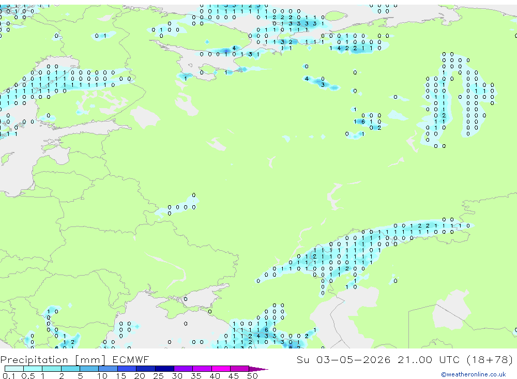Select the 2–5 mm legend color box
Viewport: 517px width, 379px height.
pyautogui.click(x=70, y=369)
